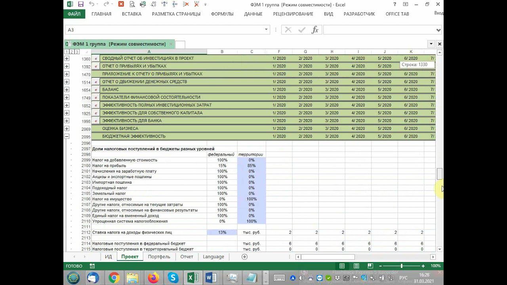507x285 pixels.
Task: Customize the Quick Access Toolbar dropdown
Action: (205, 4)
